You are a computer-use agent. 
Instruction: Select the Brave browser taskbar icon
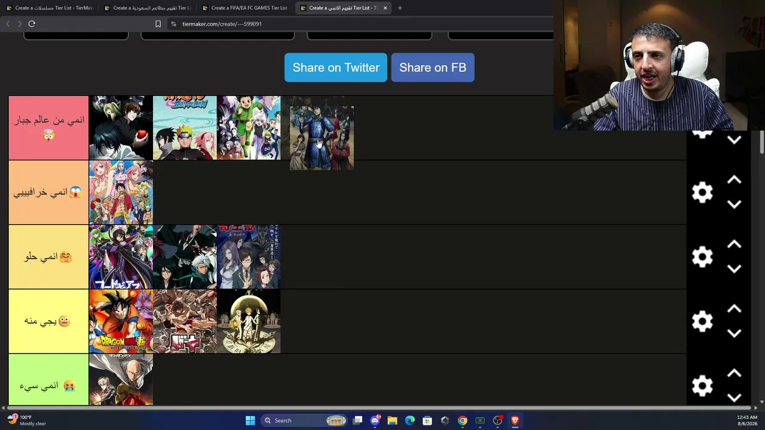(x=515, y=420)
